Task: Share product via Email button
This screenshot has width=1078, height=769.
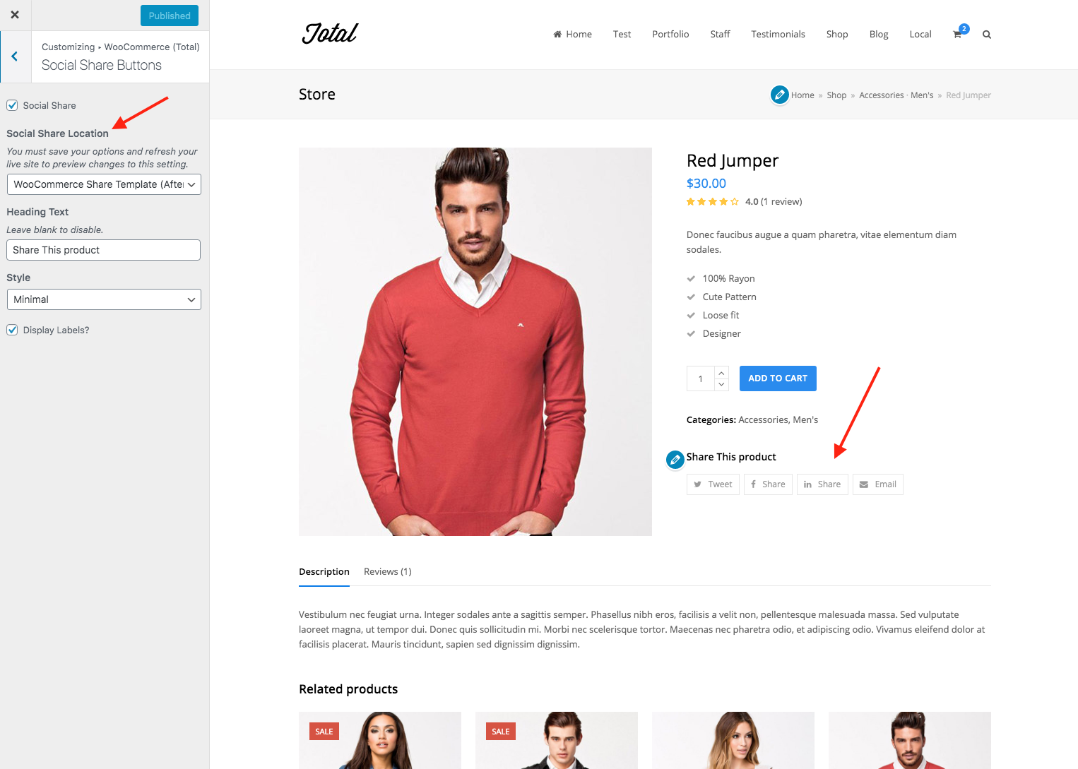Action: (x=878, y=484)
